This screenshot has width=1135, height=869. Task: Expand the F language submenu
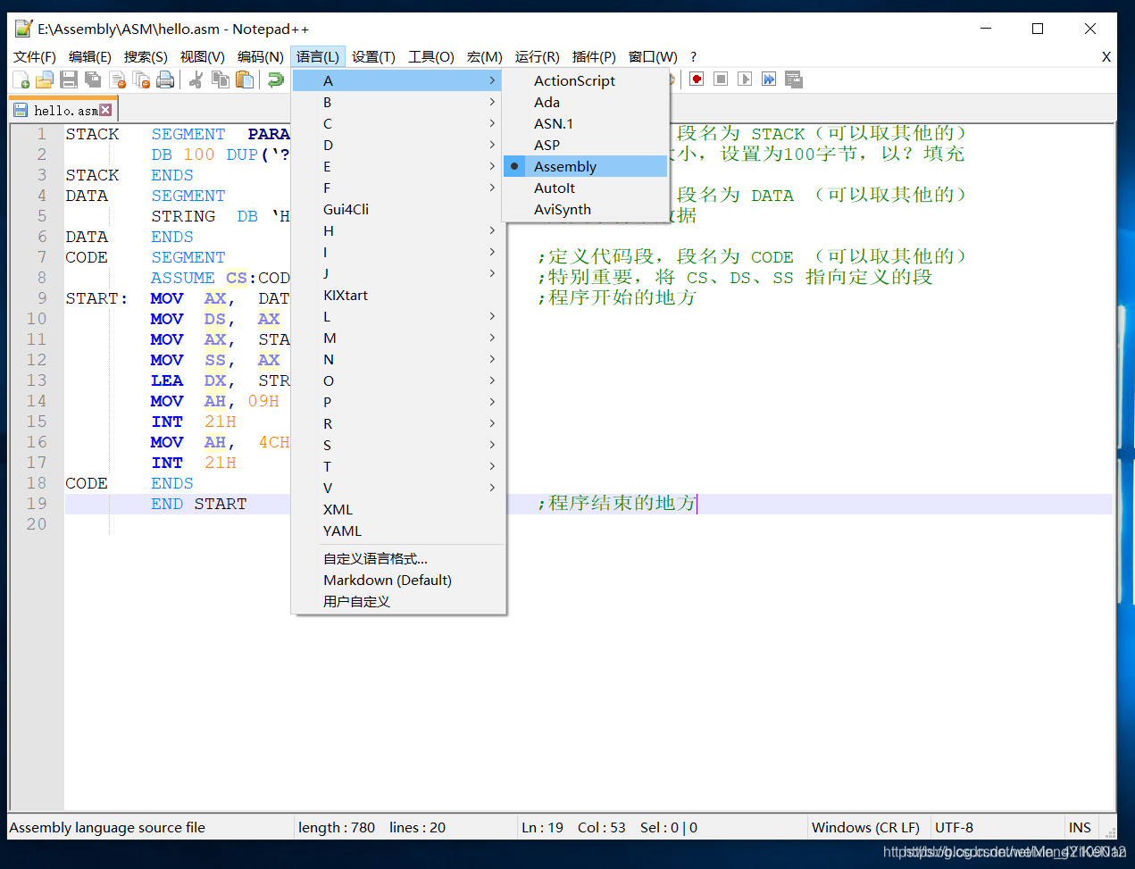(397, 188)
